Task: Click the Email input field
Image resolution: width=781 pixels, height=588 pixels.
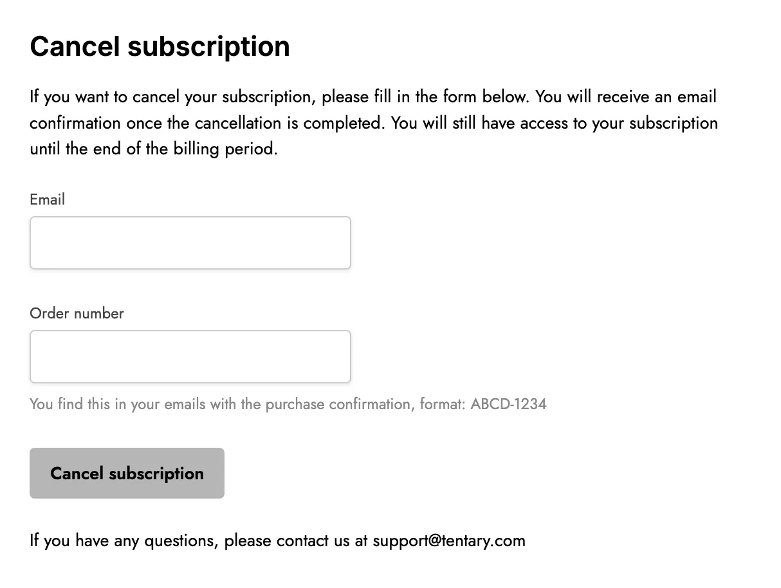Action: click(x=190, y=243)
